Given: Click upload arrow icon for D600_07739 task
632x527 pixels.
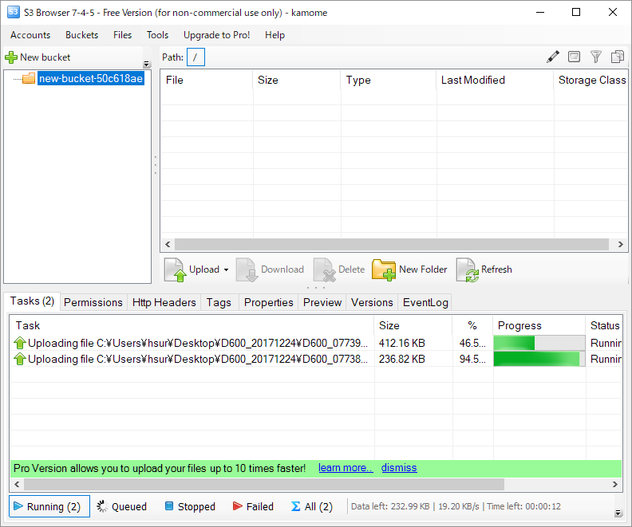Looking at the screenshot, I should click(20, 343).
